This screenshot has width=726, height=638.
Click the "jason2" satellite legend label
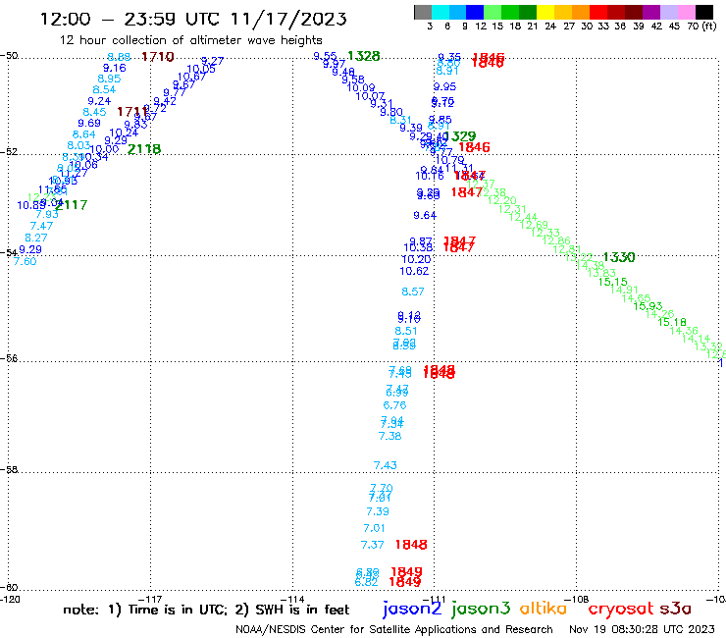tap(412, 609)
